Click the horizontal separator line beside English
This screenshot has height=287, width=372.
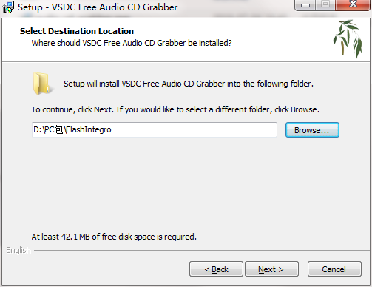point(202,251)
